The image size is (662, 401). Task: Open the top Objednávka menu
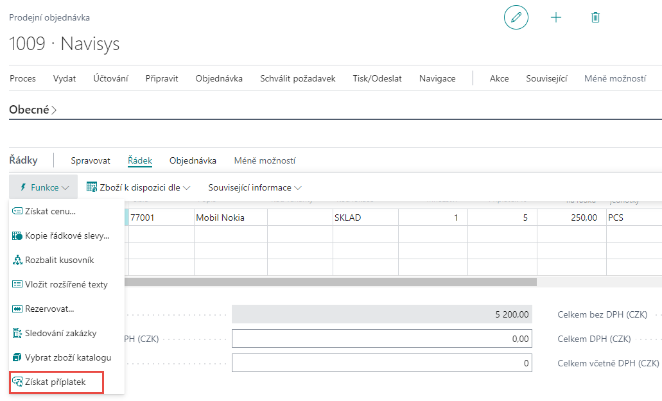coord(219,78)
